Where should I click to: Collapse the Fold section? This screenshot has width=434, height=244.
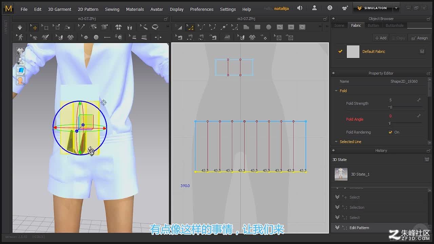tap(336, 91)
